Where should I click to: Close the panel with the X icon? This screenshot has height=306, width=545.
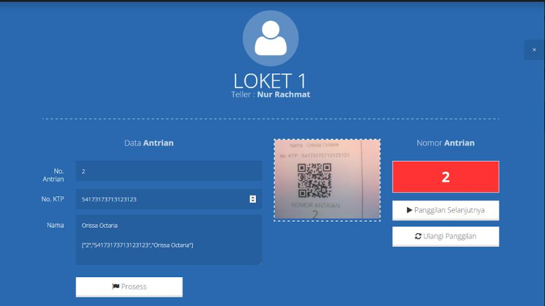pyautogui.click(x=534, y=50)
